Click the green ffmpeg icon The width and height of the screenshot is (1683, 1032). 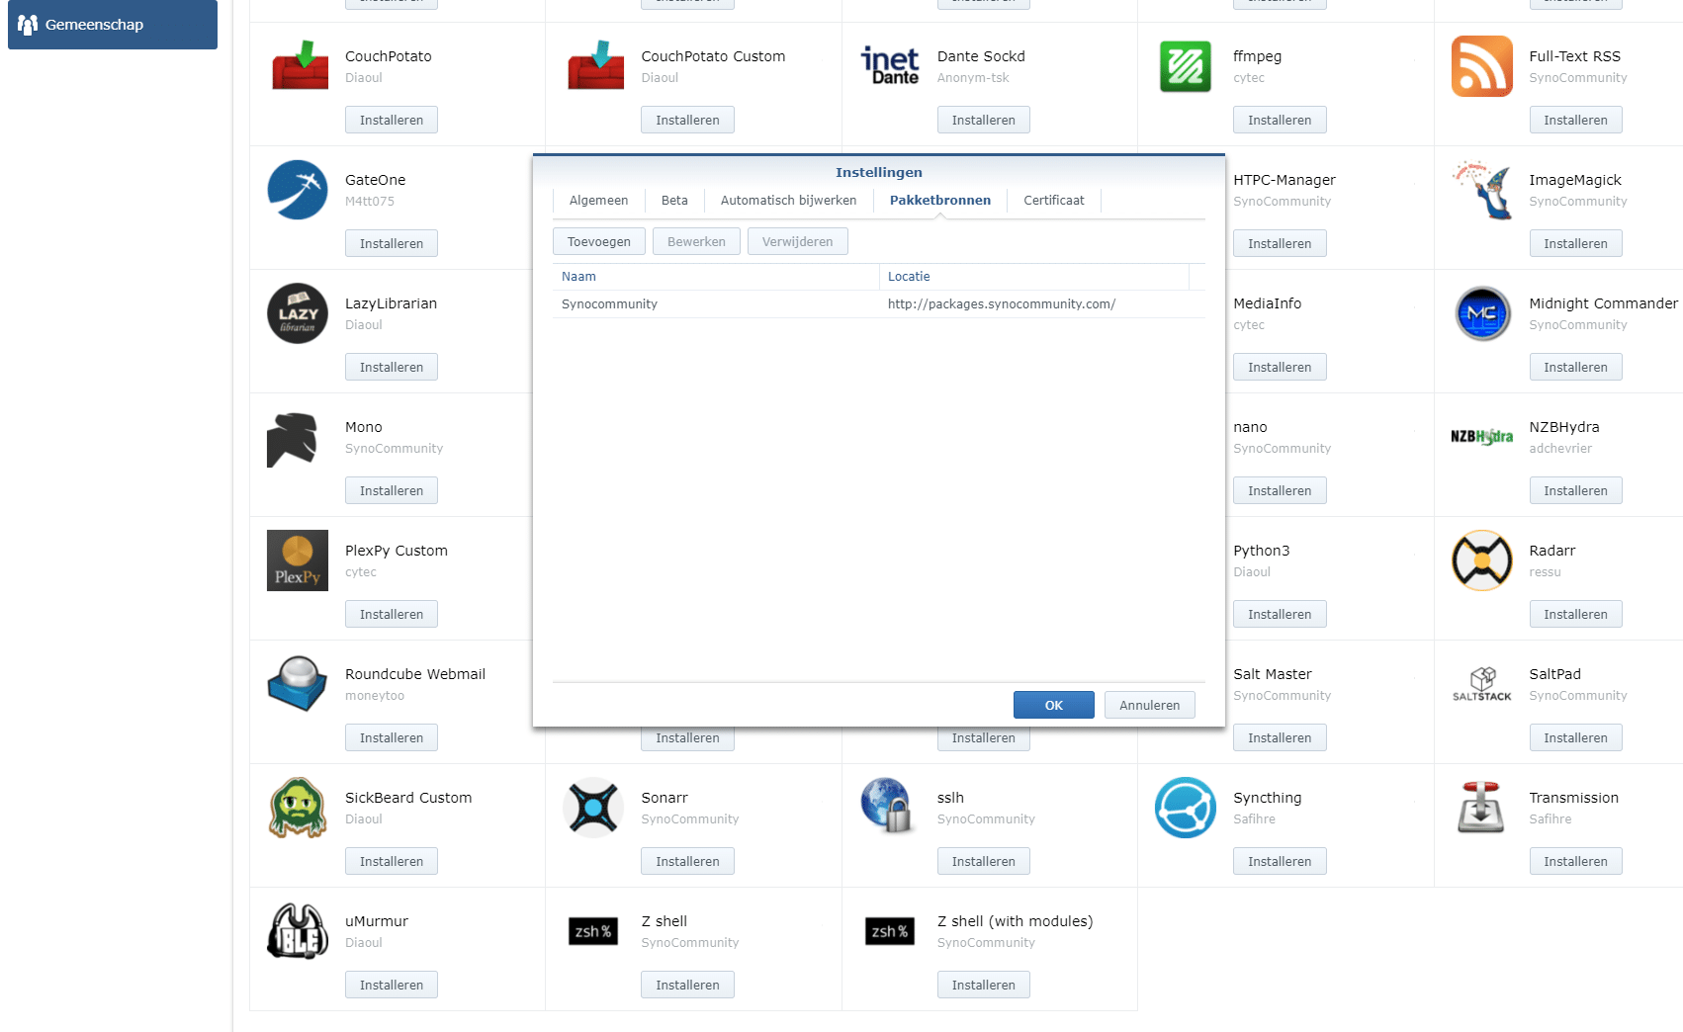tap(1186, 66)
